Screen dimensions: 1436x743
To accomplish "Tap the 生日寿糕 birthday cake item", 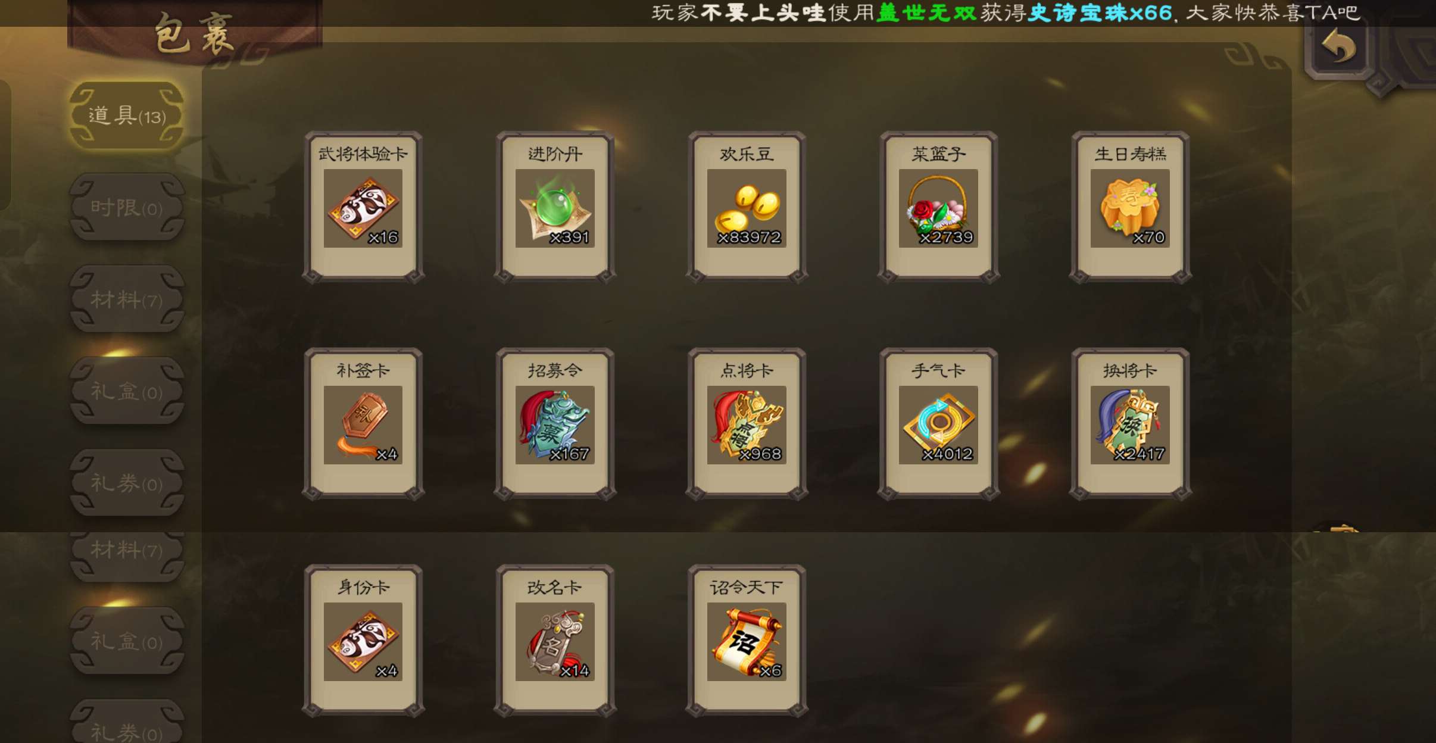I will pyautogui.click(x=1130, y=207).
